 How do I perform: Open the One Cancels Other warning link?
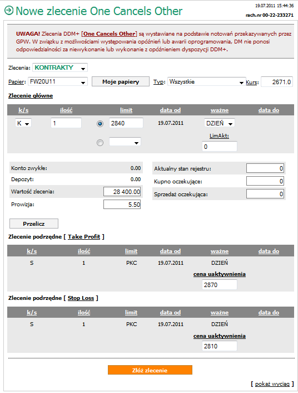(110, 34)
